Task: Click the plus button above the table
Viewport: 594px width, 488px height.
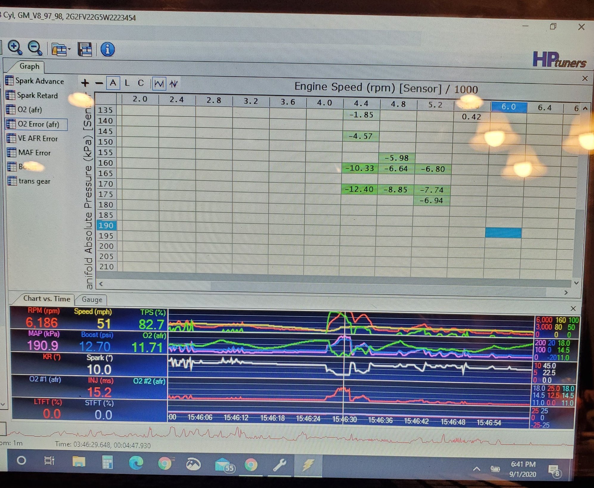Action: pos(85,83)
